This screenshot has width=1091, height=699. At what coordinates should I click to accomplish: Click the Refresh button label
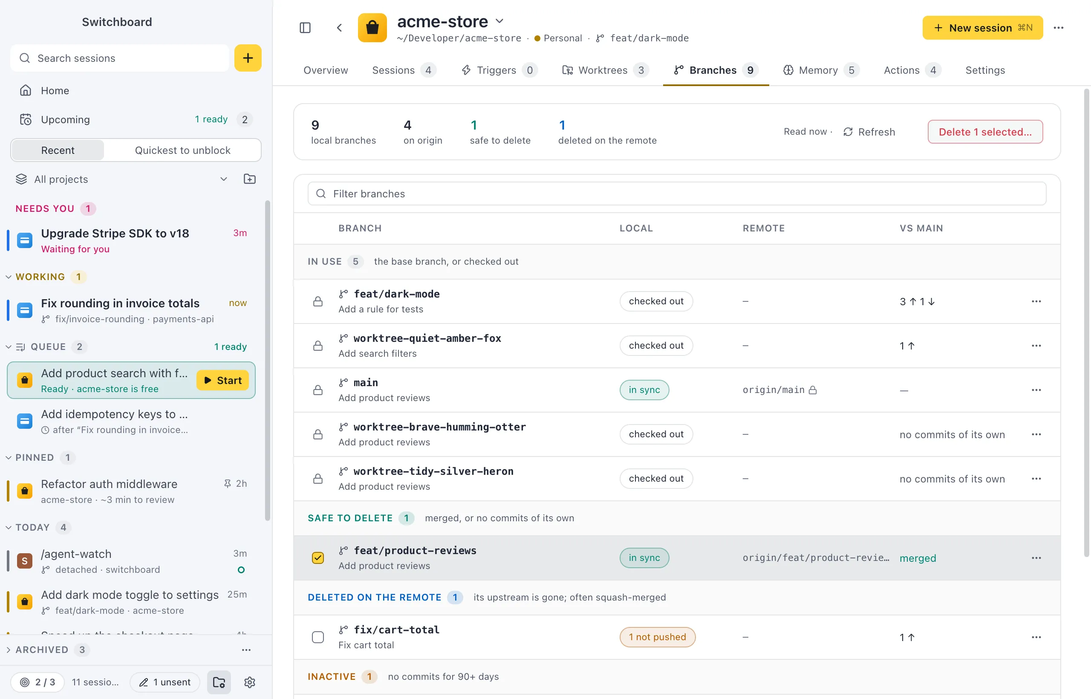[x=876, y=132]
